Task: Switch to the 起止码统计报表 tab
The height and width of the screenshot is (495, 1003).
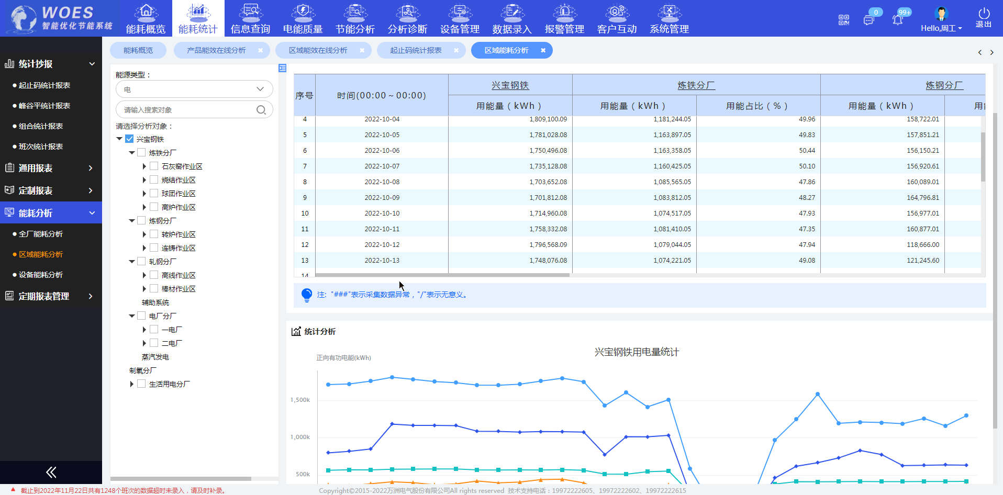Action: pos(416,50)
